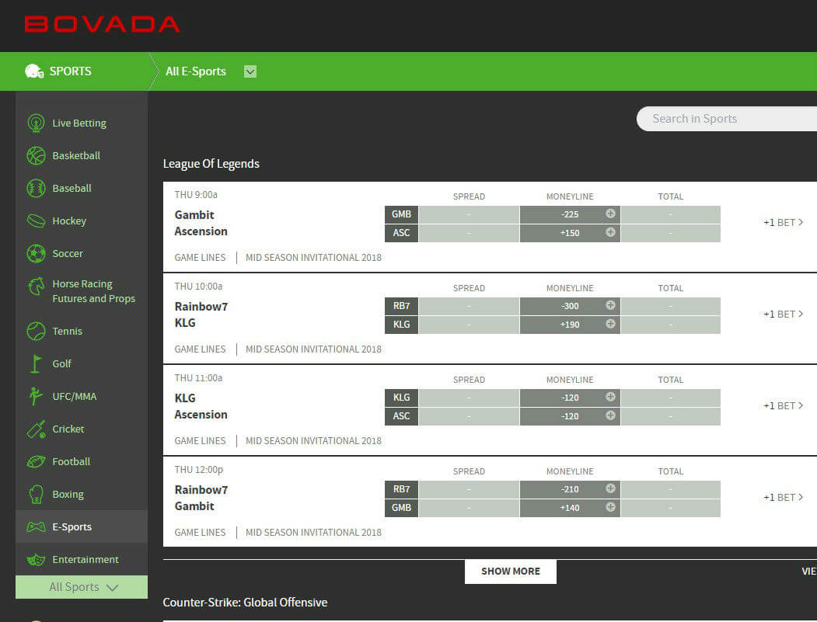Expand +1 BET for Gambit vs Ascension
Image resolution: width=817 pixels, height=622 pixels.
(783, 223)
